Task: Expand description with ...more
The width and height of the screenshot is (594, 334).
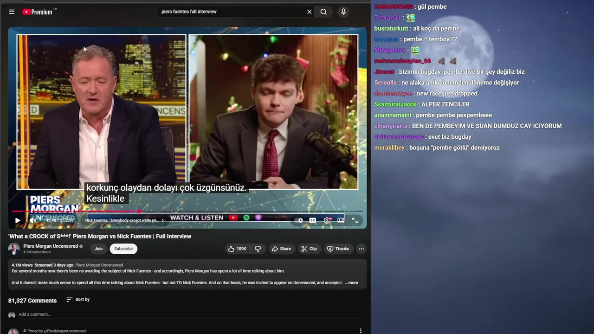Action: [x=351, y=283]
